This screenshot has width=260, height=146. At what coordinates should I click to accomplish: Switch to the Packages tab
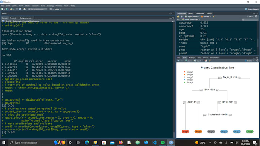192,58
